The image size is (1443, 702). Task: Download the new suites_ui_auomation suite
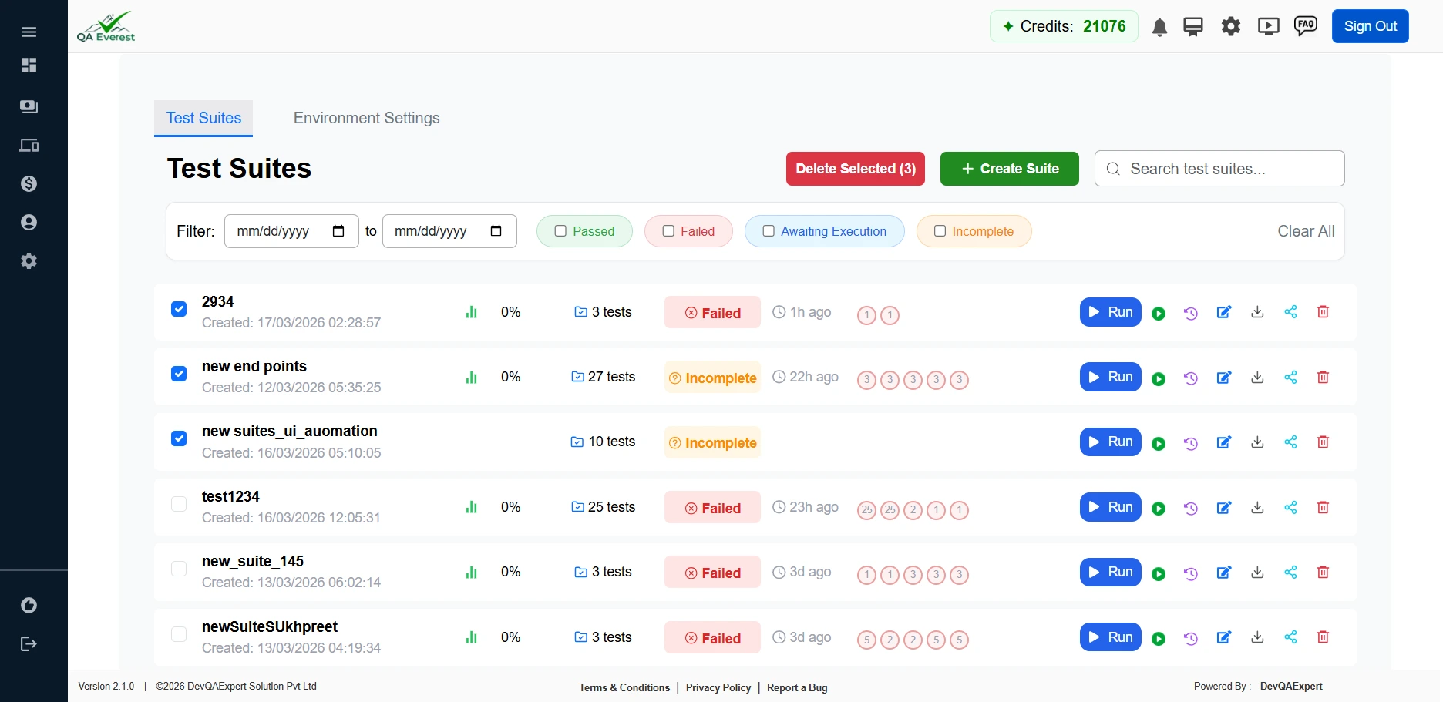tap(1257, 442)
